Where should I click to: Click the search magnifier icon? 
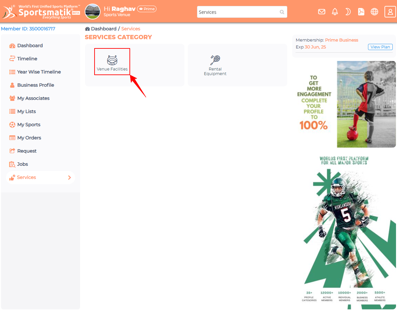tap(282, 12)
